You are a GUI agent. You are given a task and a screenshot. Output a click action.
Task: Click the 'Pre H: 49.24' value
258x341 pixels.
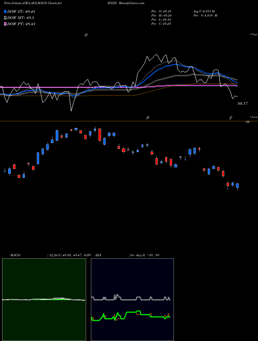point(162,16)
